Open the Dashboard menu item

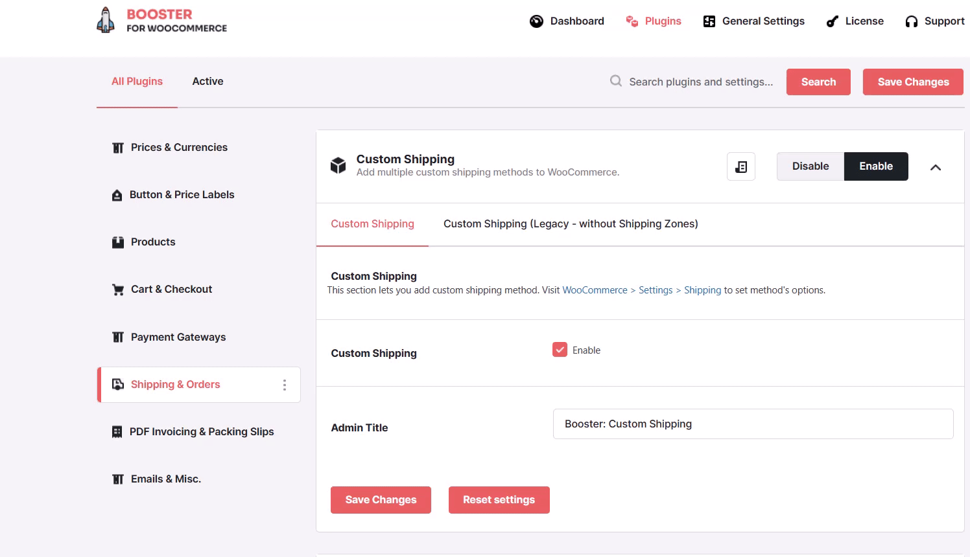tap(567, 21)
